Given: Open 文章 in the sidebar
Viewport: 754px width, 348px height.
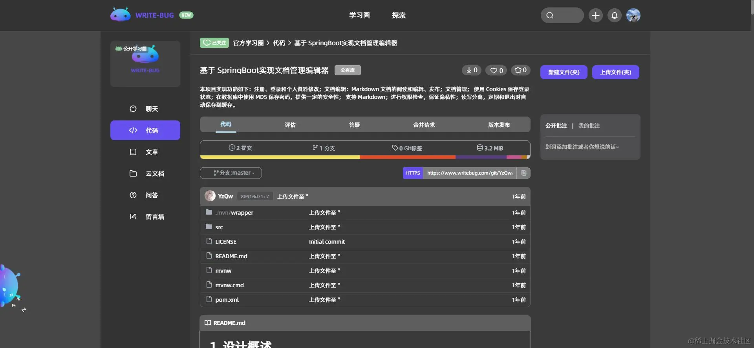Looking at the screenshot, I should [145, 152].
